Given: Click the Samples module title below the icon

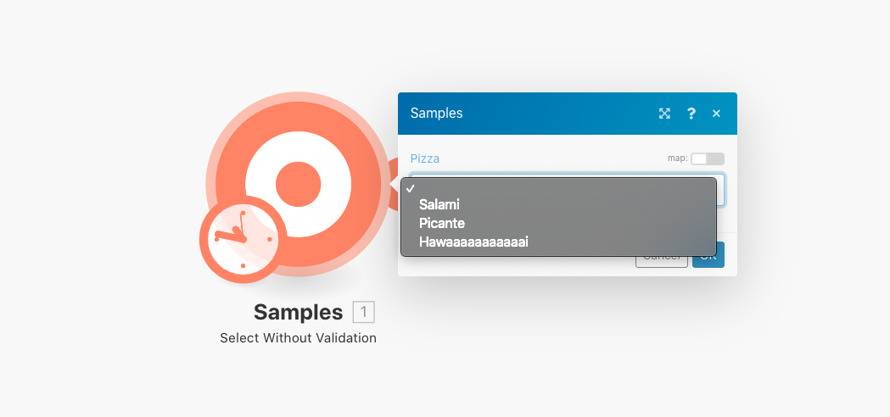Looking at the screenshot, I should (x=298, y=312).
